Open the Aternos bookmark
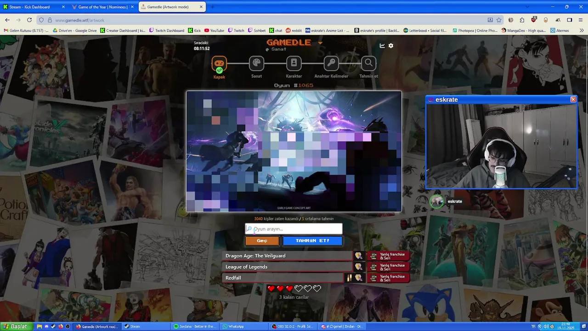The width and height of the screenshot is (588, 331). (x=559, y=30)
